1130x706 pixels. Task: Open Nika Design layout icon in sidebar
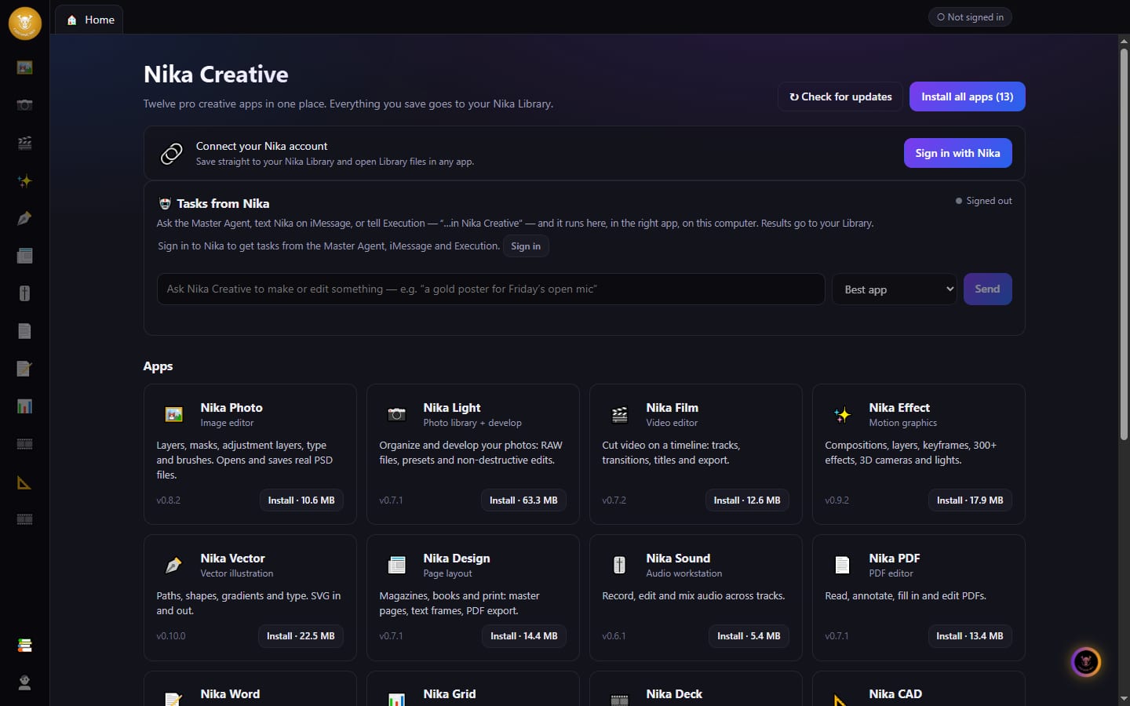24,256
